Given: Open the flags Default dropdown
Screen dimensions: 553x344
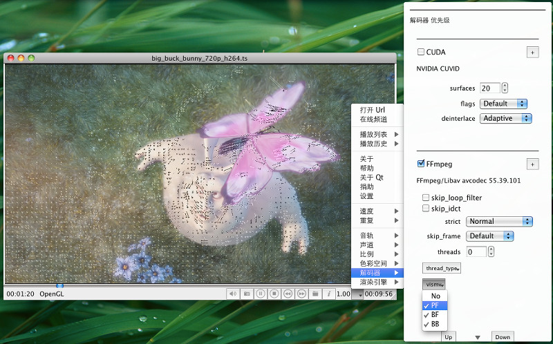Looking at the screenshot, I should [x=503, y=104].
